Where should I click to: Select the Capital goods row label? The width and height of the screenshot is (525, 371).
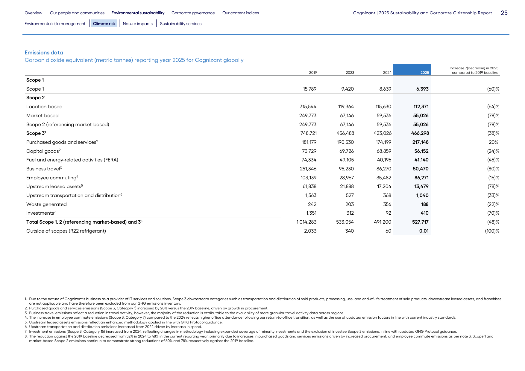coord(43,151)
